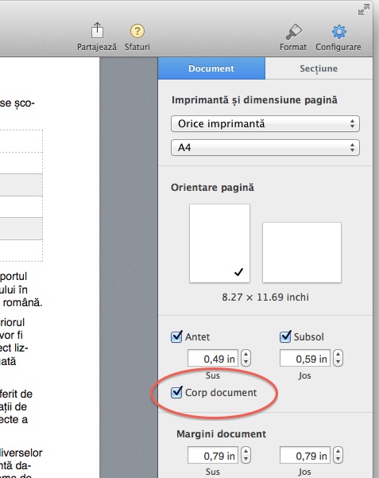Uncheck the Subsol checkbox

pyautogui.click(x=285, y=336)
